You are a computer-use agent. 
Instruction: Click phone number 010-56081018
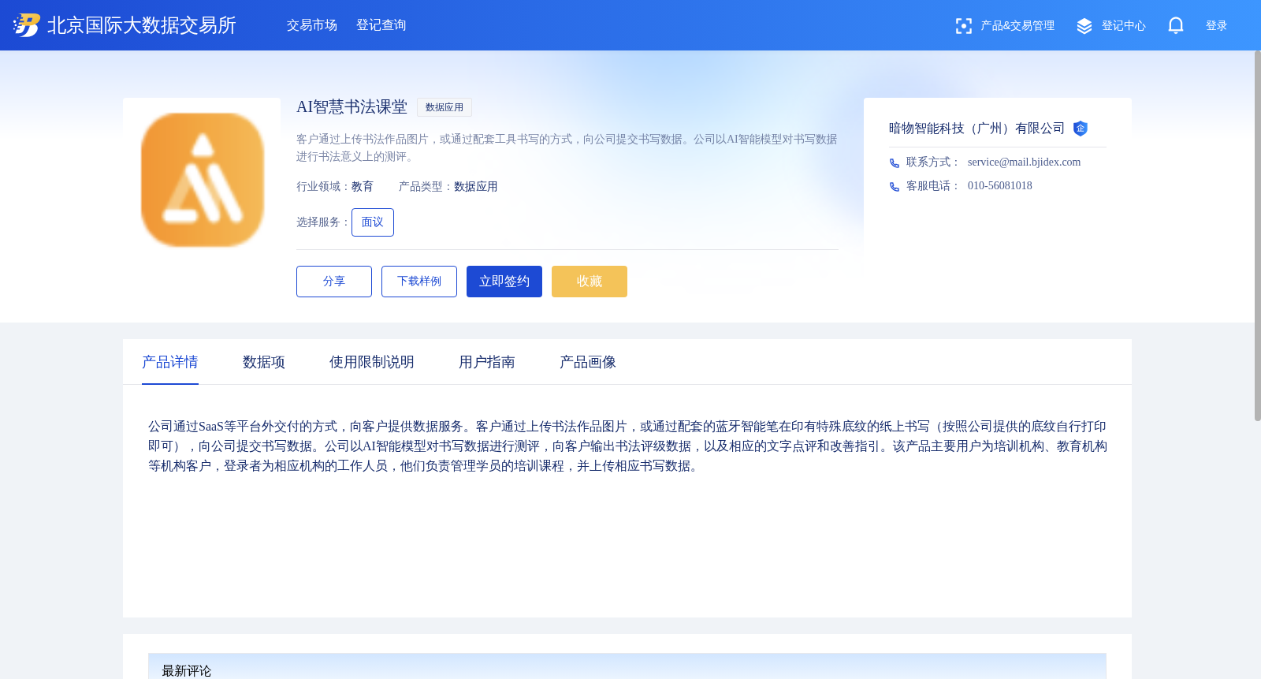pos(999,186)
